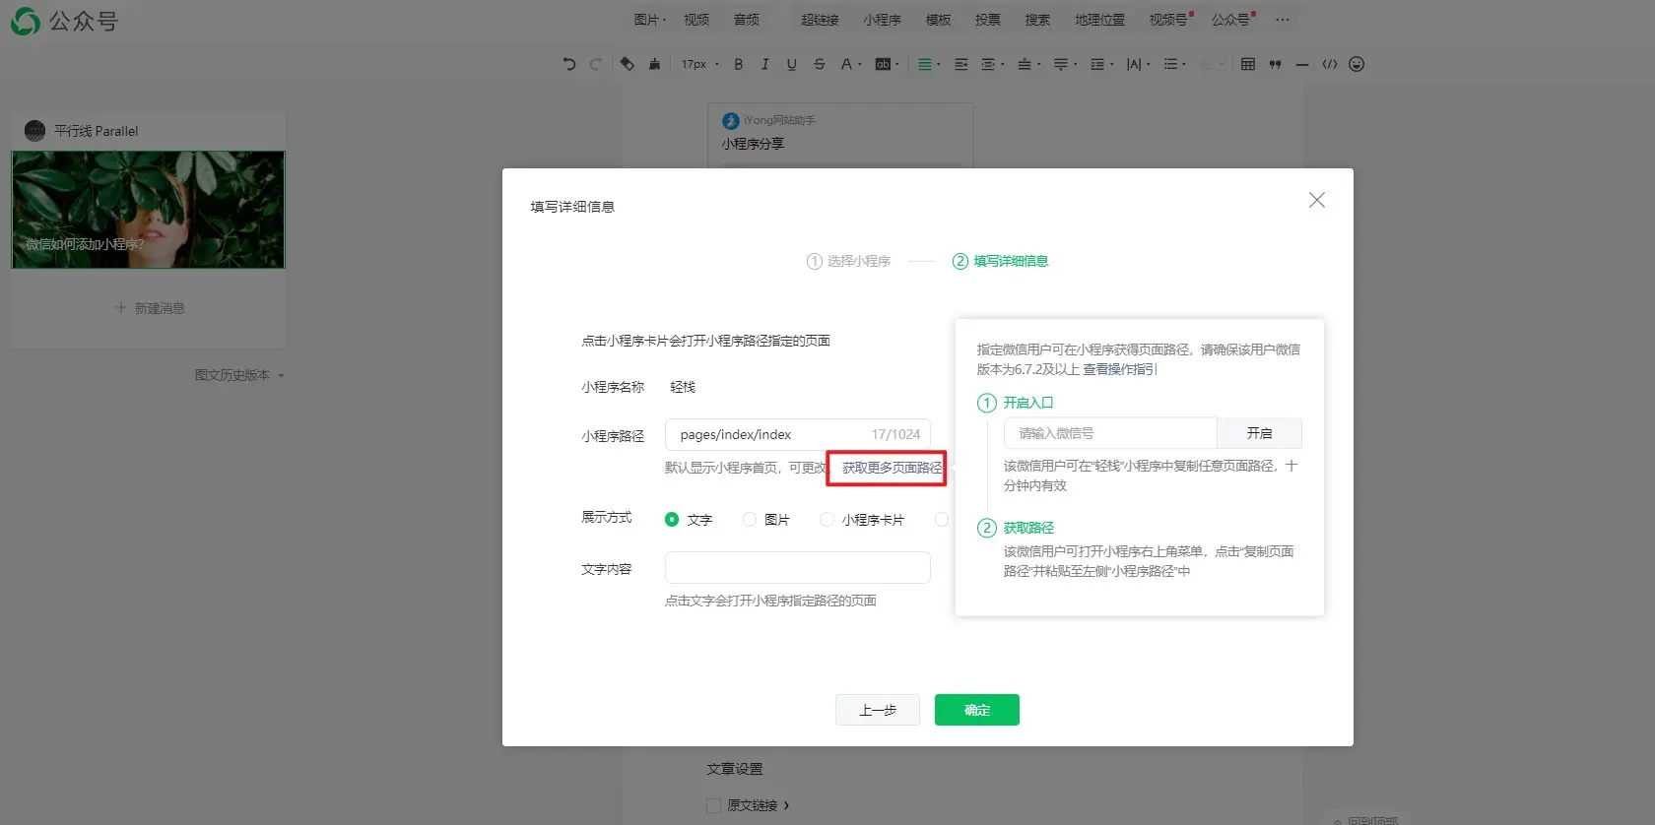
Task: Click the strikethrough icon
Action: [819, 64]
